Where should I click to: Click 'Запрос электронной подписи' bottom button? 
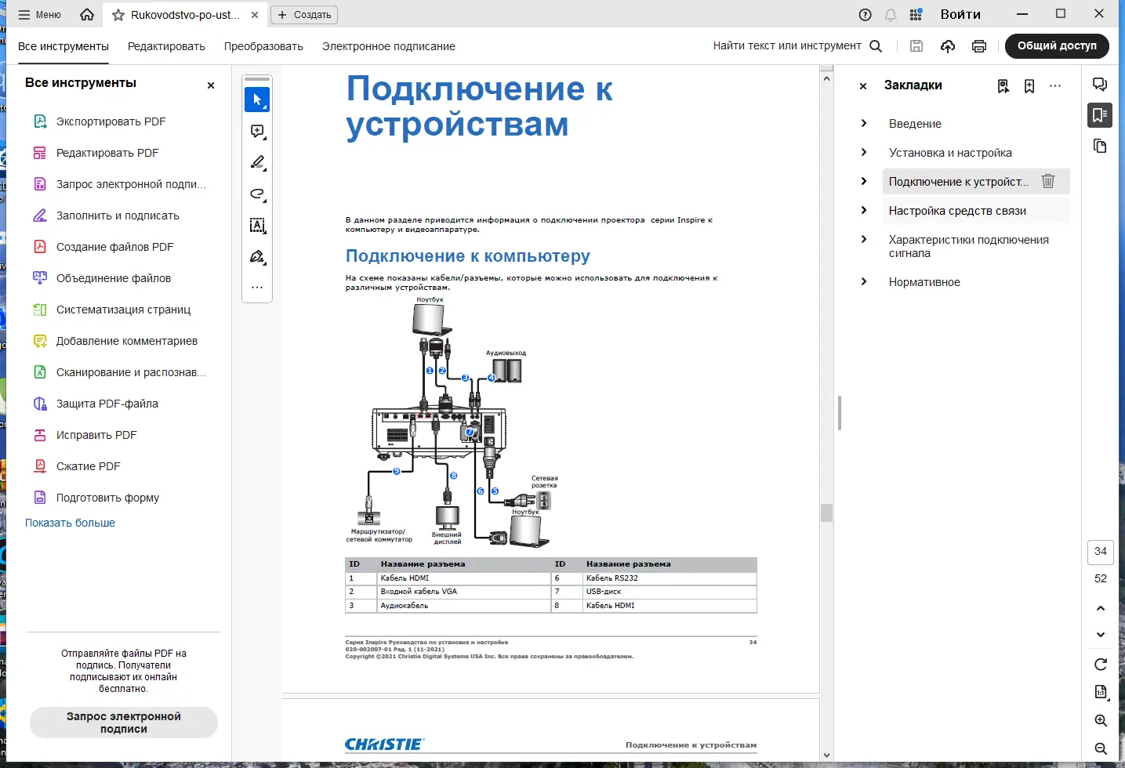coord(124,723)
